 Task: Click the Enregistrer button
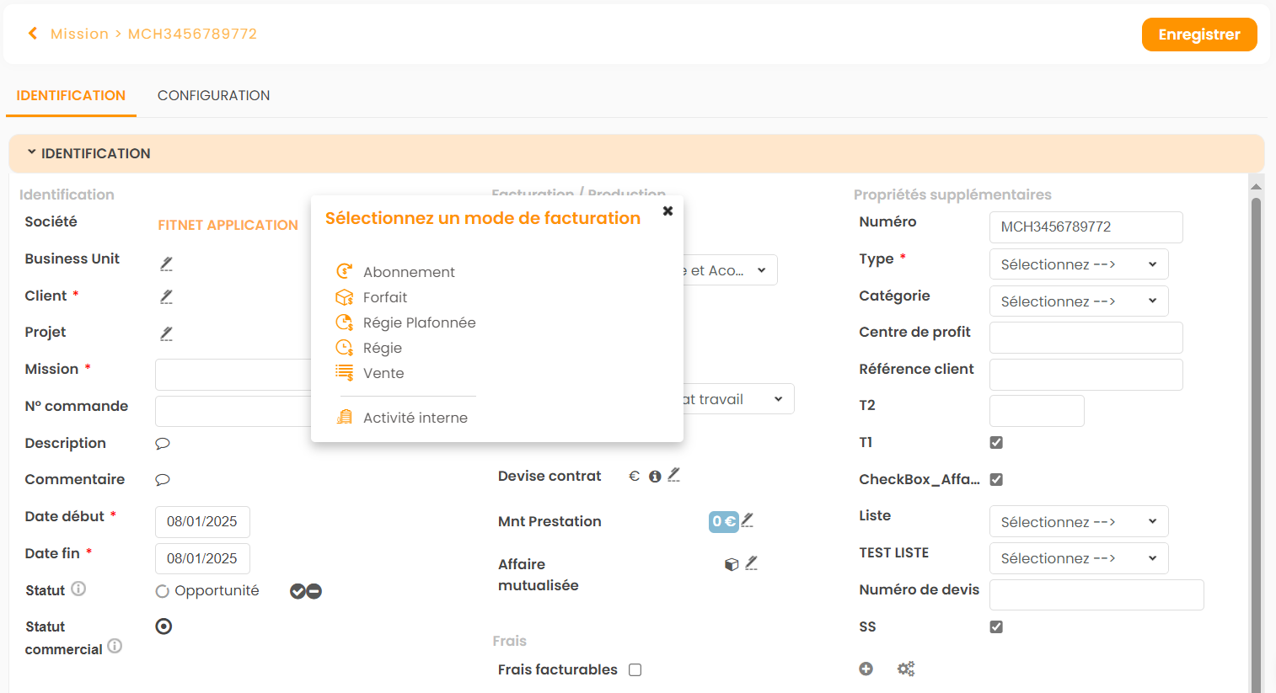click(x=1198, y=35)
